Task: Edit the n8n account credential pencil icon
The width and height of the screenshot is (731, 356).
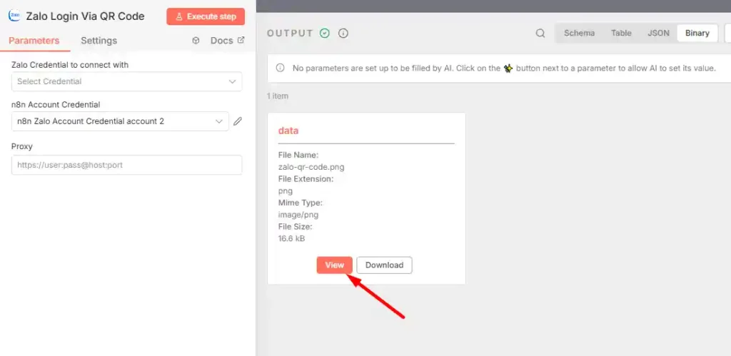Action: pos(238,121)
